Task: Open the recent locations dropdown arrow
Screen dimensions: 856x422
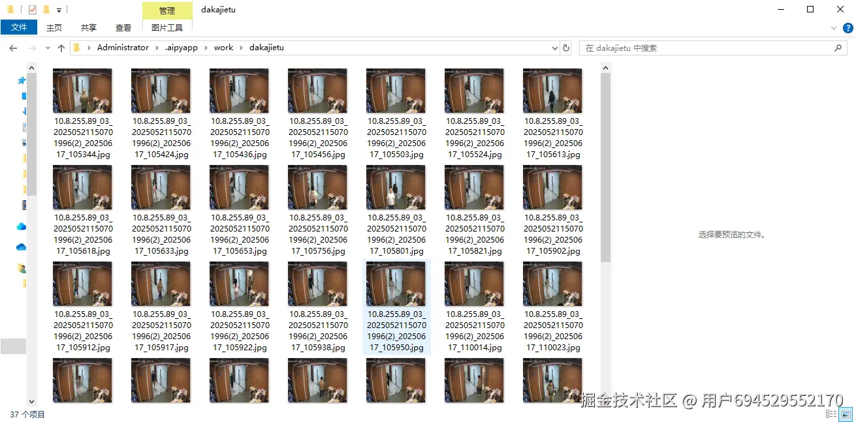Action: pos(48,48)
